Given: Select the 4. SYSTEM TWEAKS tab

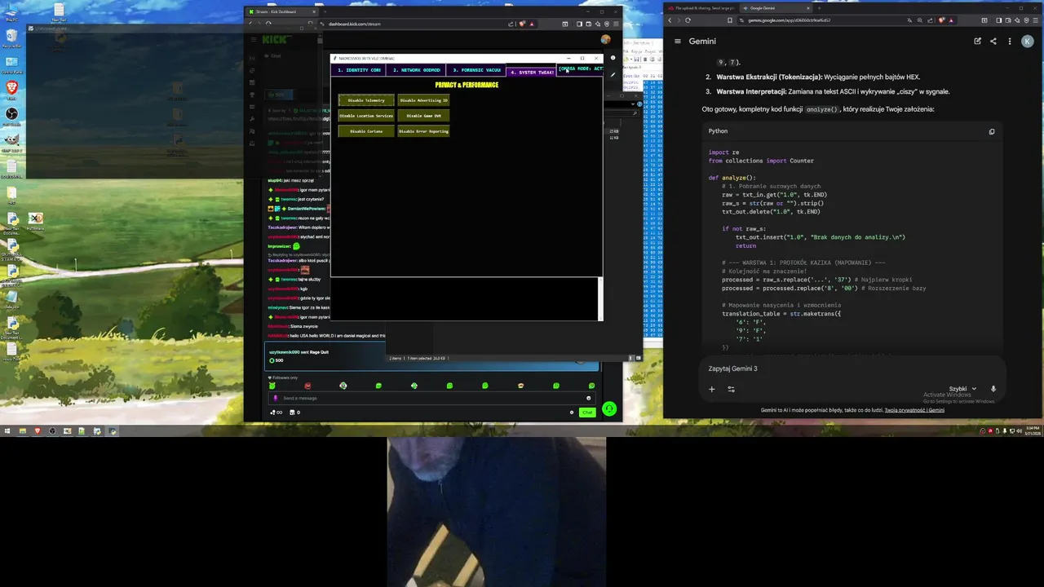Looking at the screenshot, I should tap(533, 72).
